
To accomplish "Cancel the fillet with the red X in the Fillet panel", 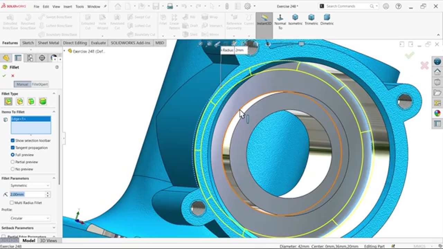I will pos(13,76).
